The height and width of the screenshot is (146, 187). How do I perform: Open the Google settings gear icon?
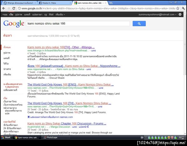coord(180,14)
